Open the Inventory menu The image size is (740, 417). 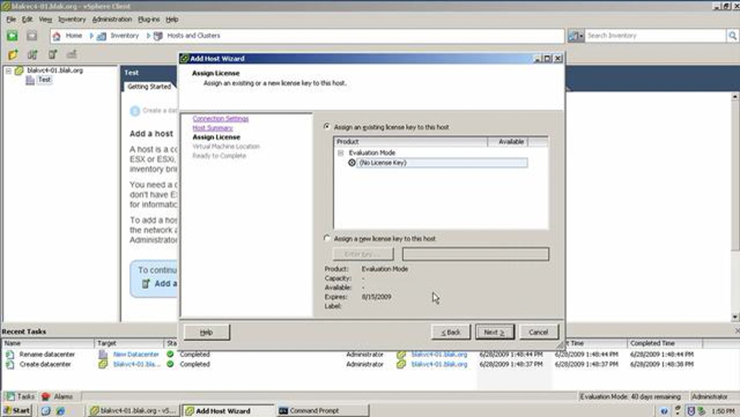[x=72, y=19]
